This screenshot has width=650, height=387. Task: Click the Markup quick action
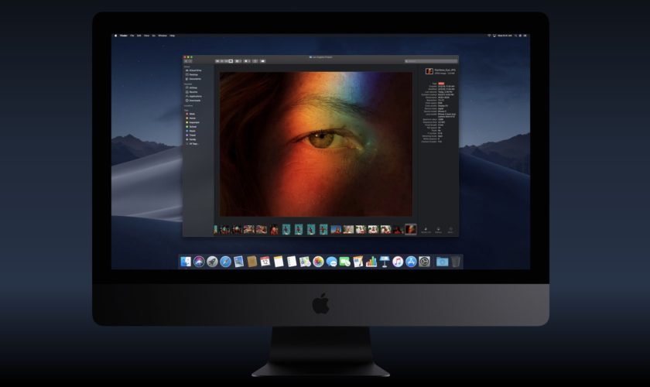click(438, 230)
